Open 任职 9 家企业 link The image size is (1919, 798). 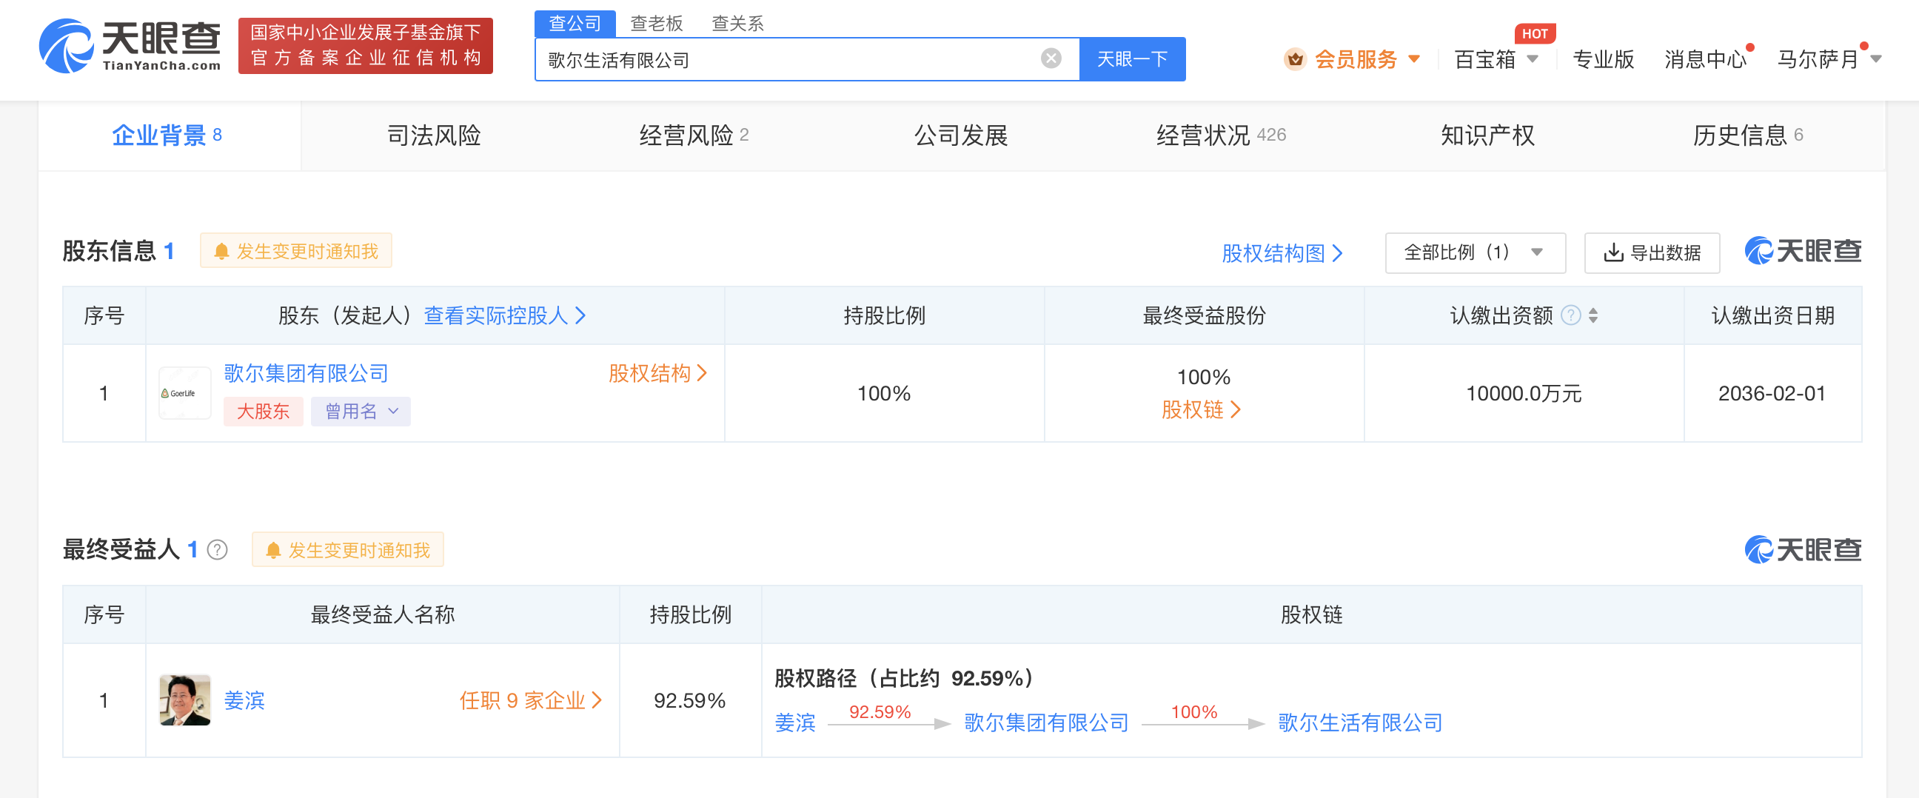[x=530, y=700]
